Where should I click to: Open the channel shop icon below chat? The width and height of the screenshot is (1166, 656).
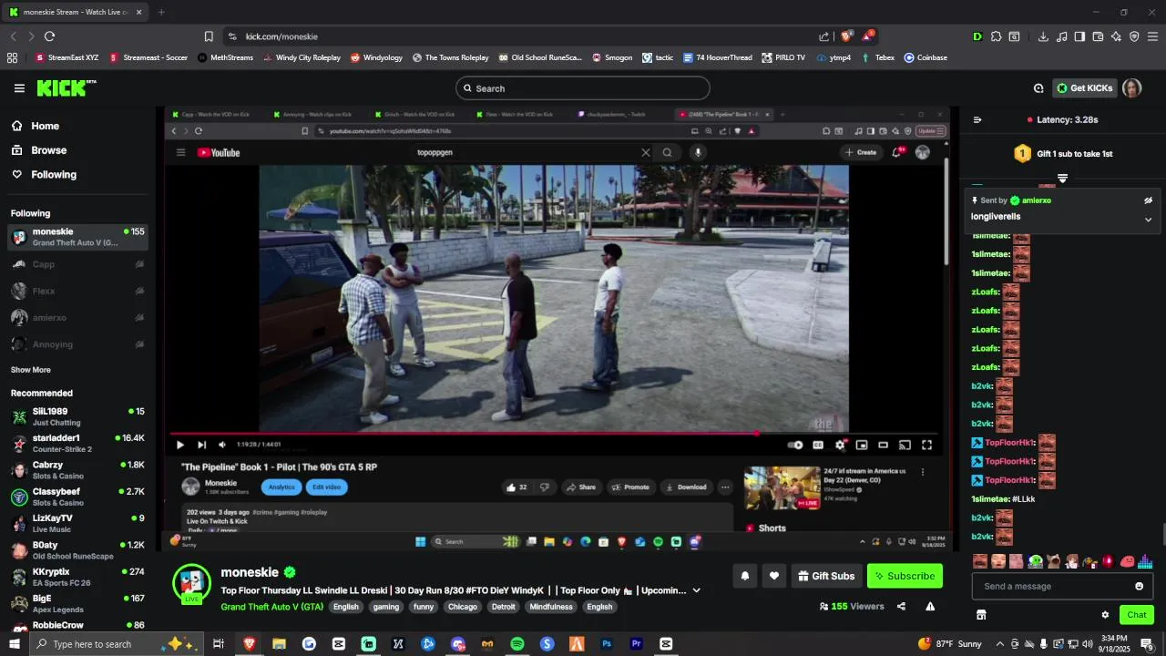pos(981,615)
